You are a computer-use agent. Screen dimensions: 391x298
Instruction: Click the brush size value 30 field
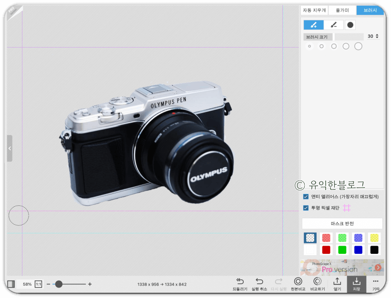point(370,36)
